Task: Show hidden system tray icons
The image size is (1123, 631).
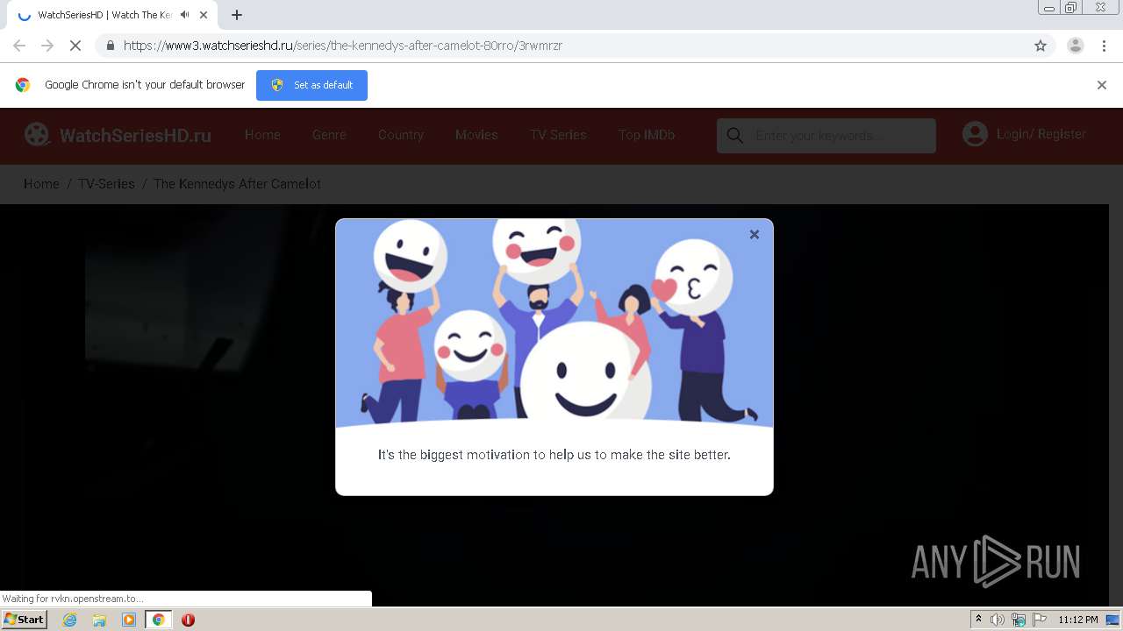Action: (978, 620)
